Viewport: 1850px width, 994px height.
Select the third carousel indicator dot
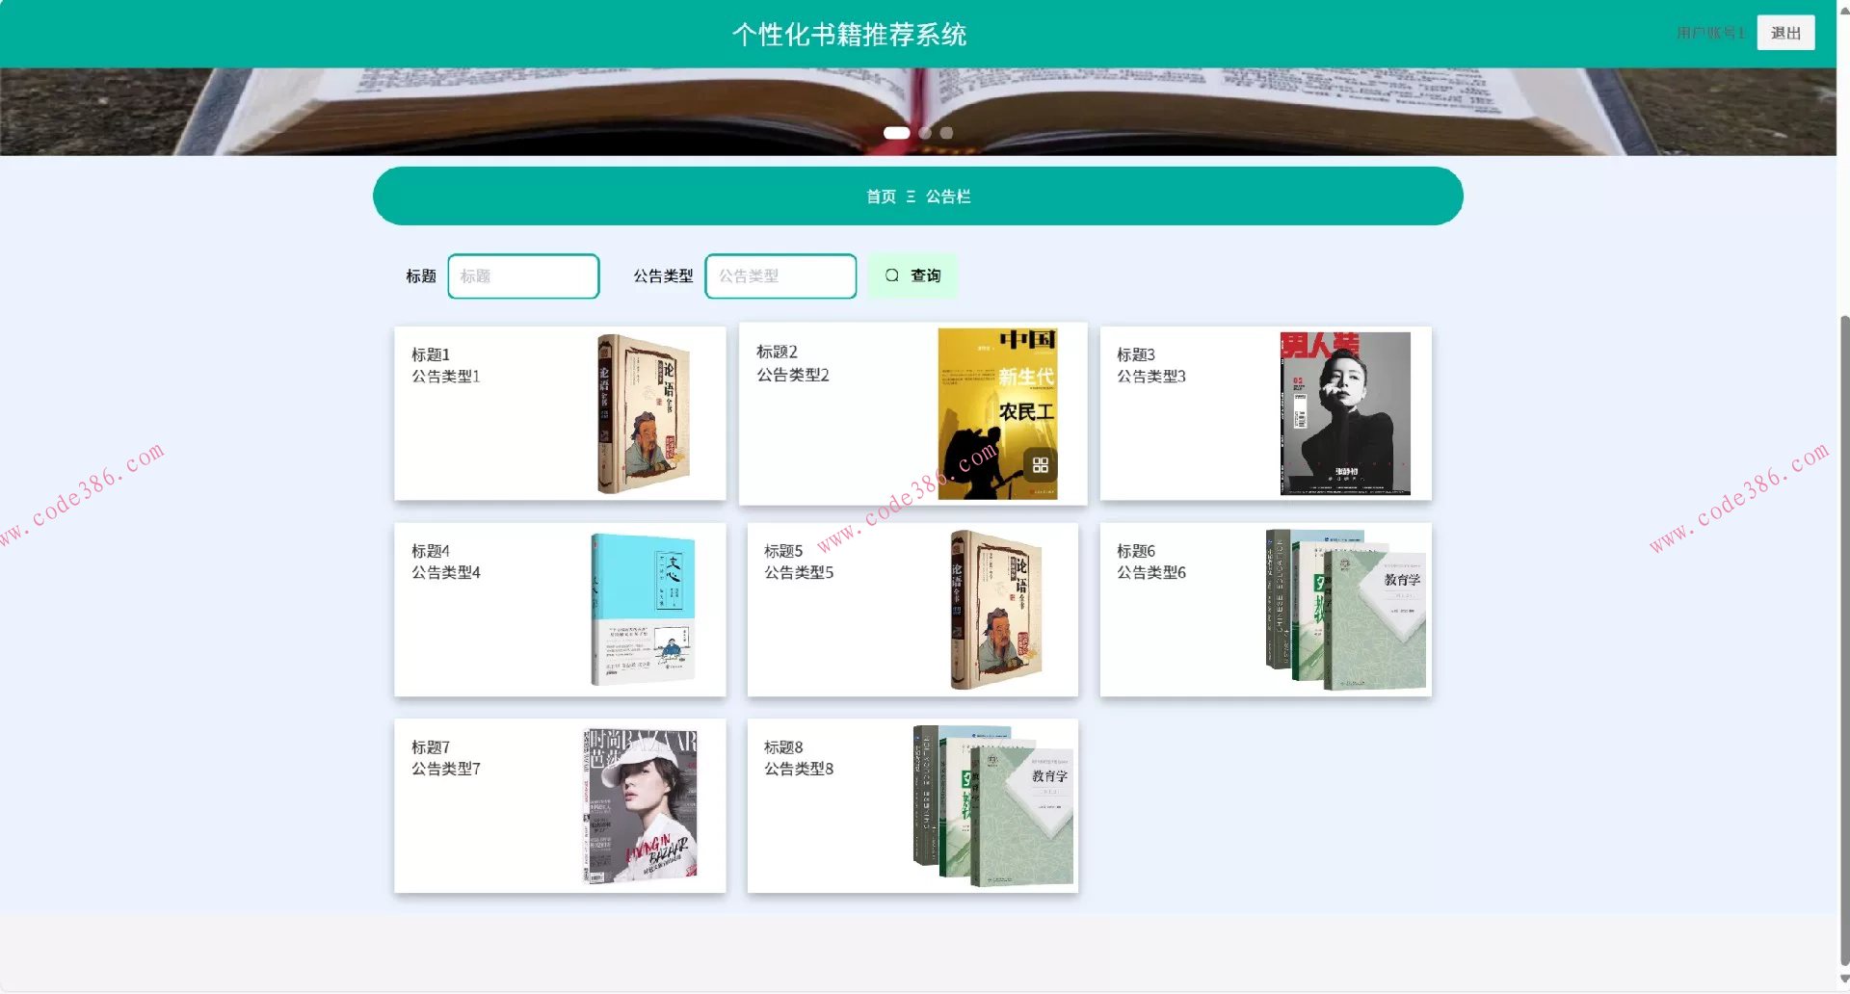[x=946, y=133]
